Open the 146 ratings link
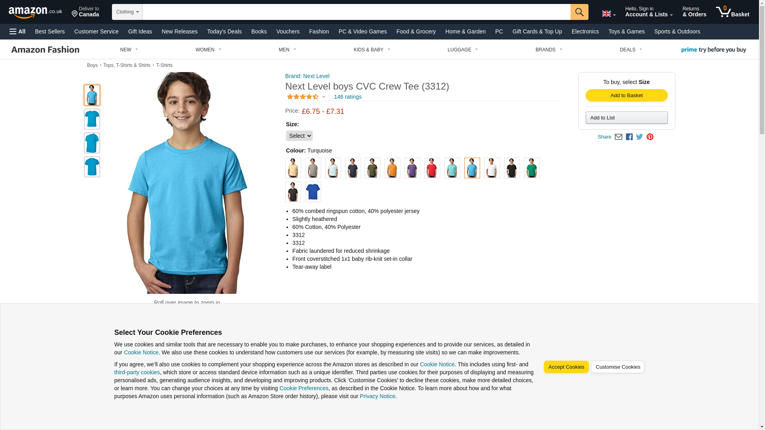The width and height of the screenshot is (765, 430). 347,97
